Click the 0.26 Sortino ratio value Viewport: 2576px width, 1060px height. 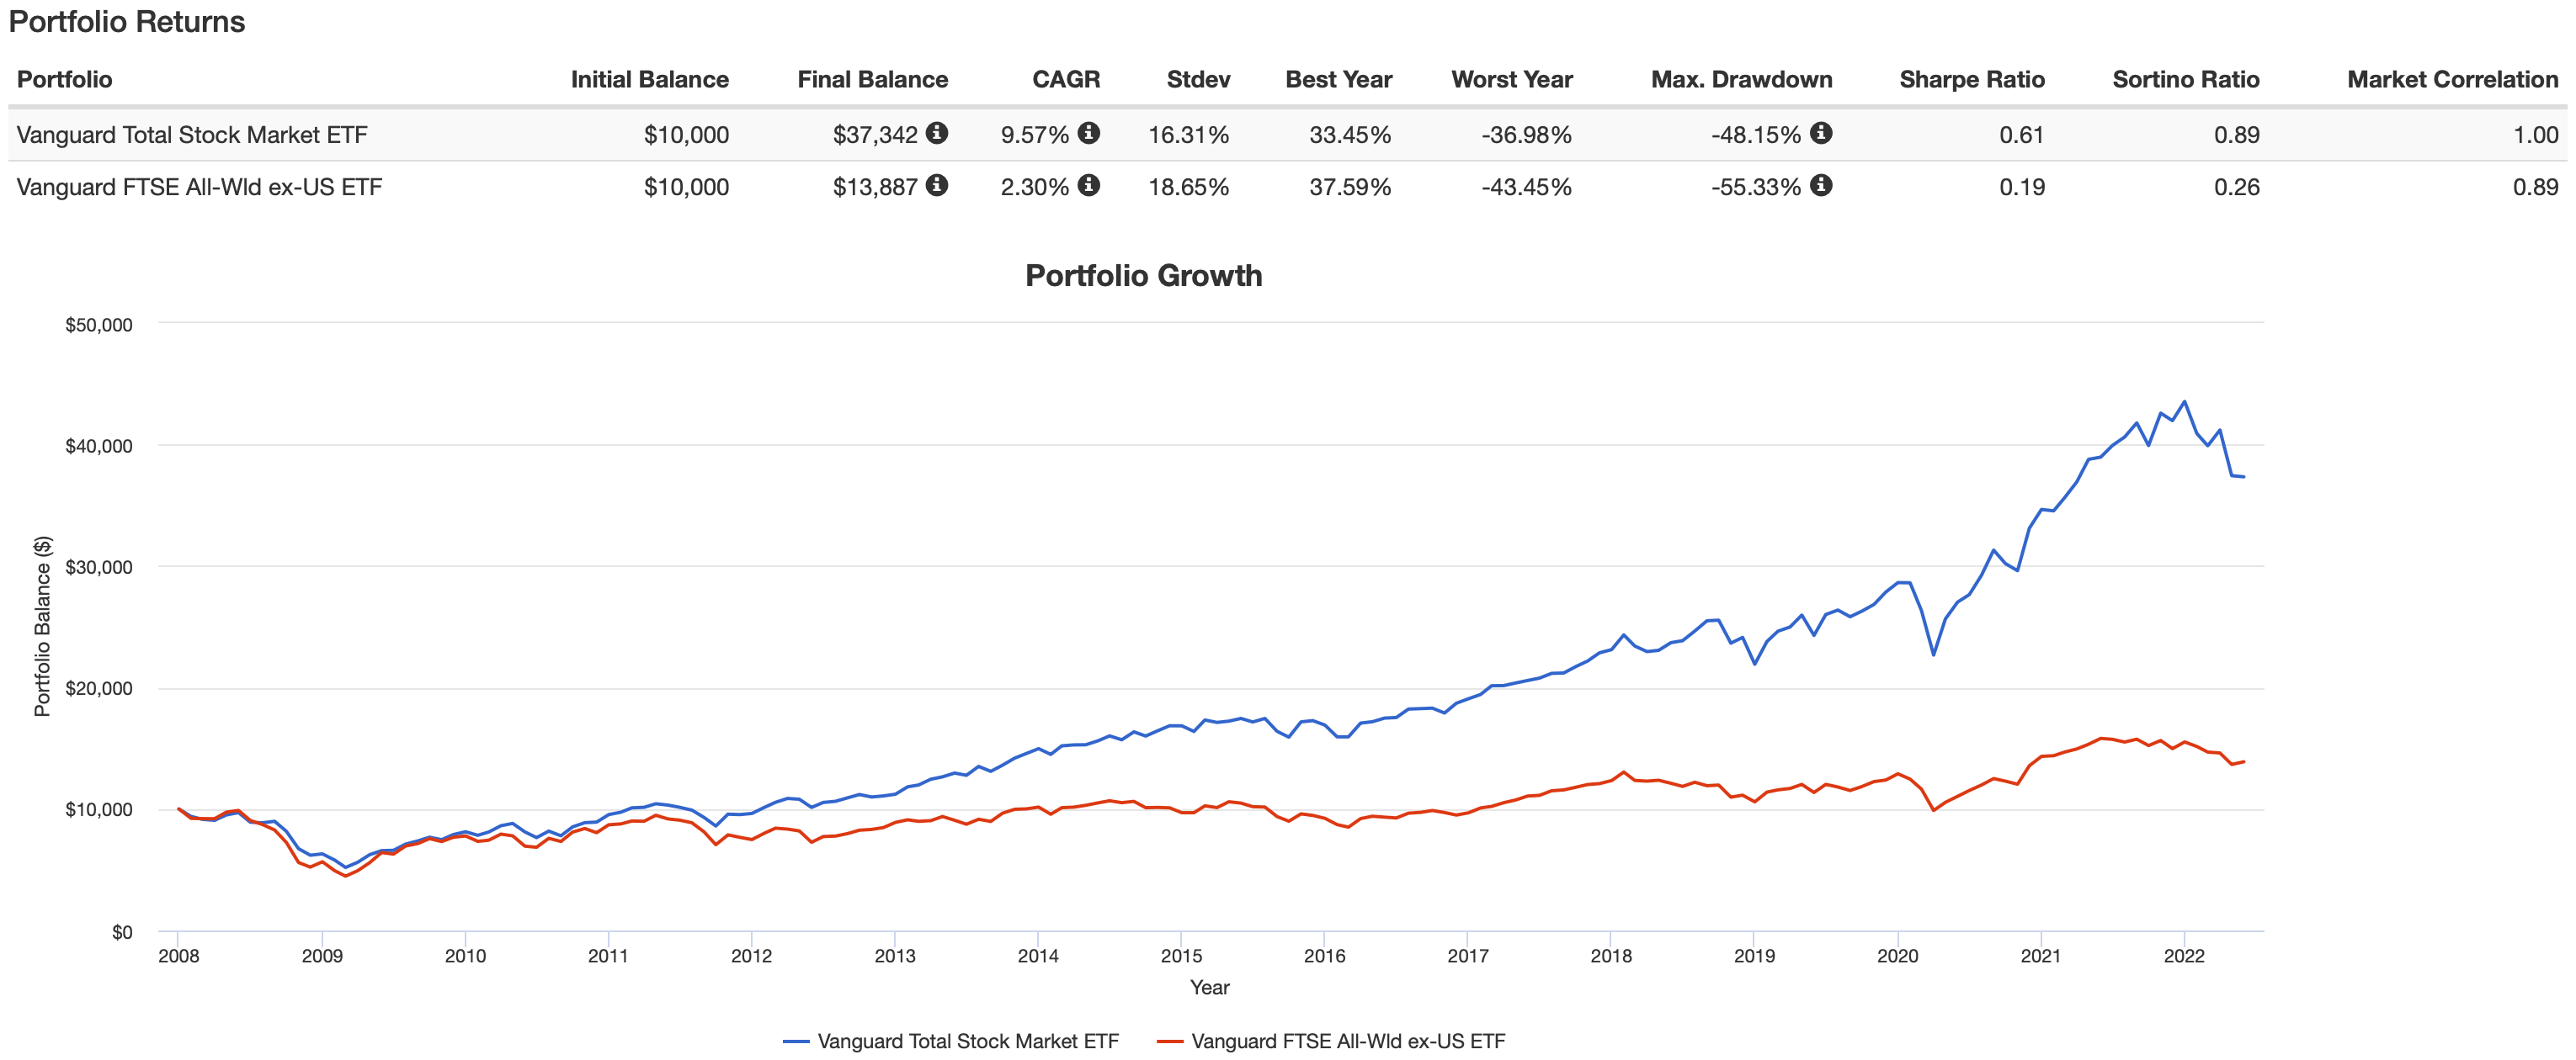[x=2236, y=187]
